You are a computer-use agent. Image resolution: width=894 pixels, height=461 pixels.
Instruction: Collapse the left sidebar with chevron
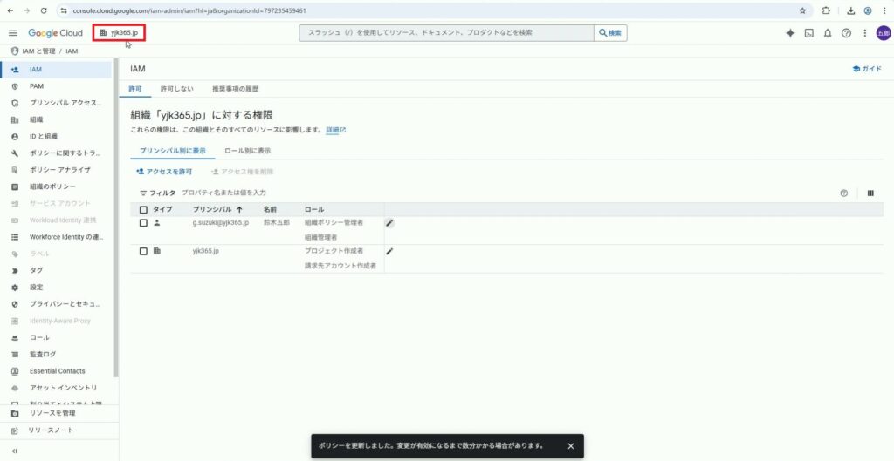click(x=14, y=451)
